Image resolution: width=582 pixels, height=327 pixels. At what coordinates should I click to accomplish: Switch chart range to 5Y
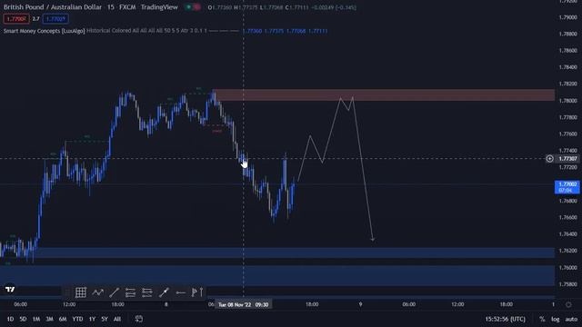pos(105,319)
